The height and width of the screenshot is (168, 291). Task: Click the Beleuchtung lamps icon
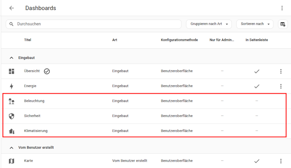click(x=12, y=101)
